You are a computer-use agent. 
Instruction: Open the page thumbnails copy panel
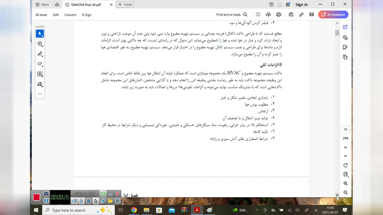tap(345, 57)
